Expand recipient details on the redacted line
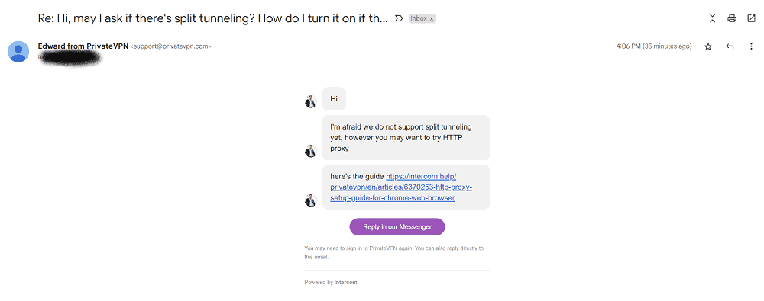The image size is (764, 301). click(x=70, y=57)
